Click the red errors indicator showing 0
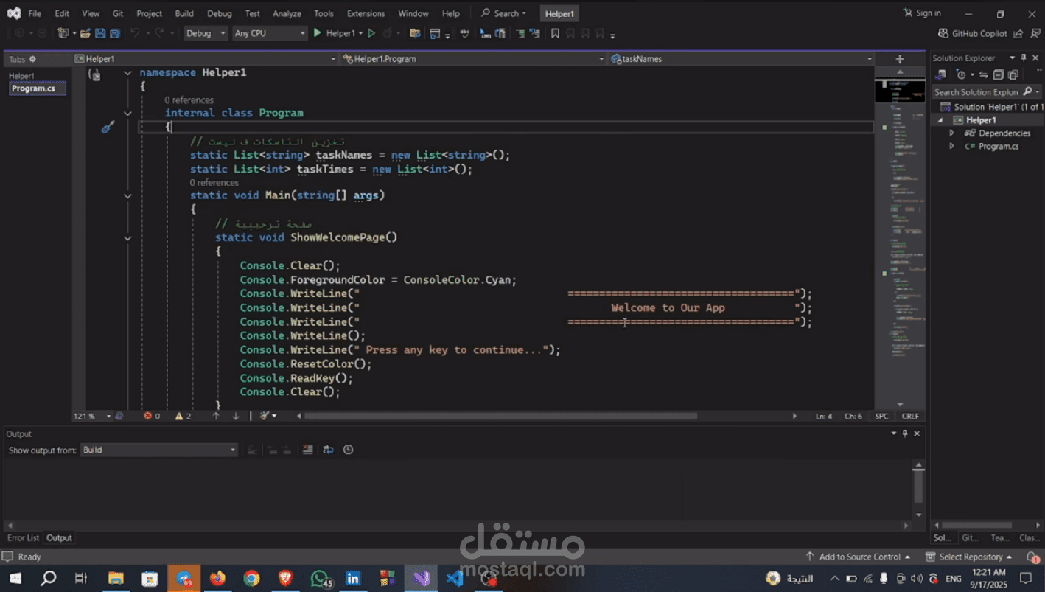The image size is (1045, 592). (x=152, y=416)
